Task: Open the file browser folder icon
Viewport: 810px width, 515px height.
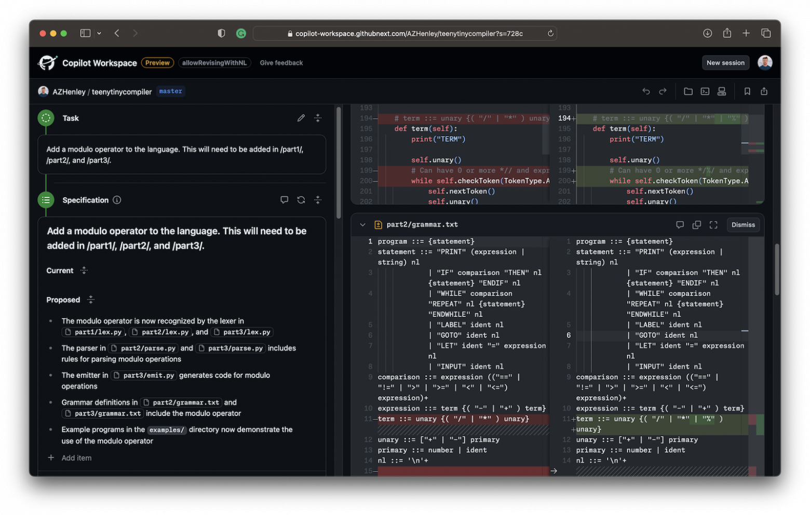Action: click(688, 91)
